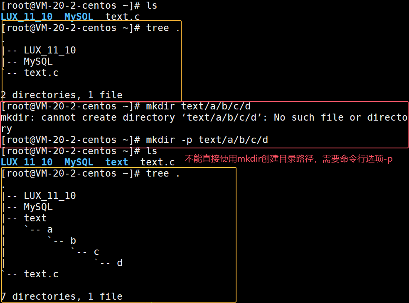The width and height of the screenshot is (409, 303).
Task: Select directory 'c' in the tree
Action: 96,252
